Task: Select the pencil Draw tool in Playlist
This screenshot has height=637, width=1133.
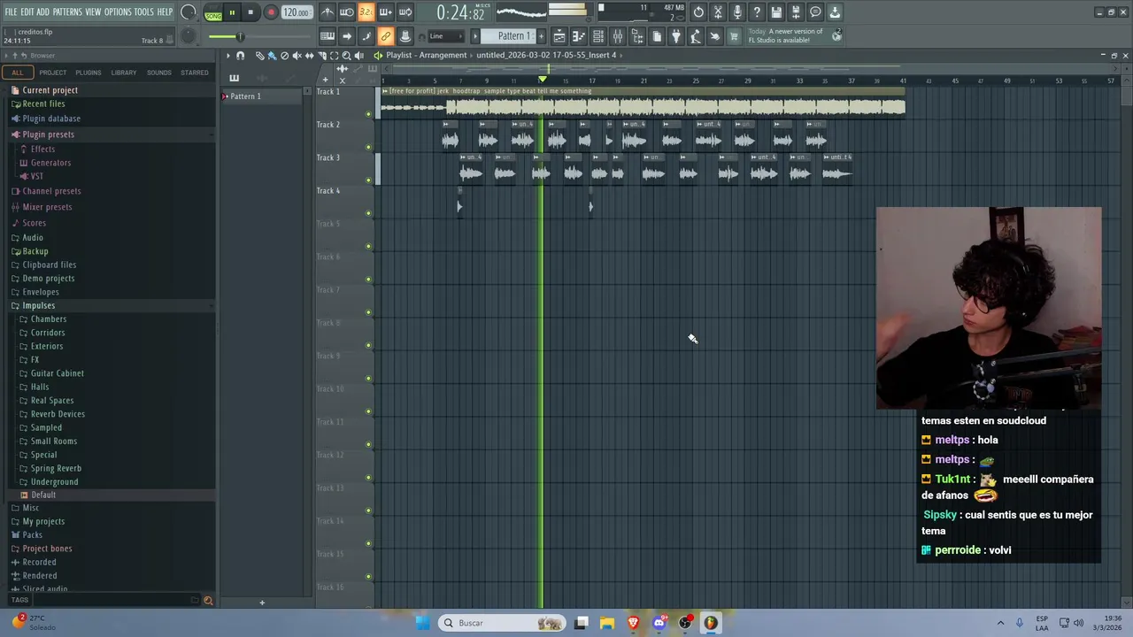Action: (259, 55)
